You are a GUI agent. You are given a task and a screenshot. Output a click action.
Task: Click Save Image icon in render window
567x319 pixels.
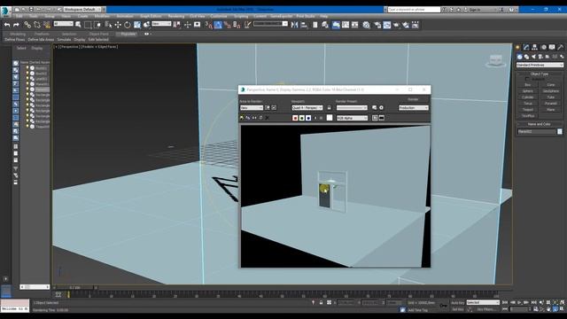(242, 118)
